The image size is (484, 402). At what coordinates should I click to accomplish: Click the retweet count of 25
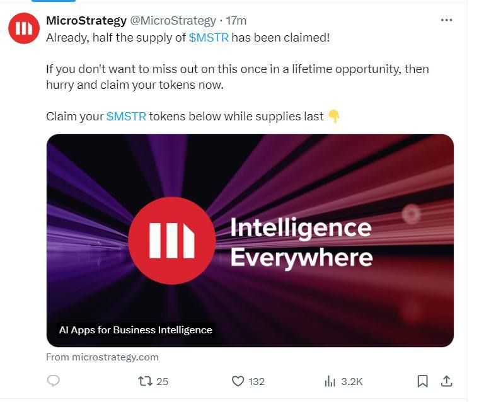[x=162, y=381]
